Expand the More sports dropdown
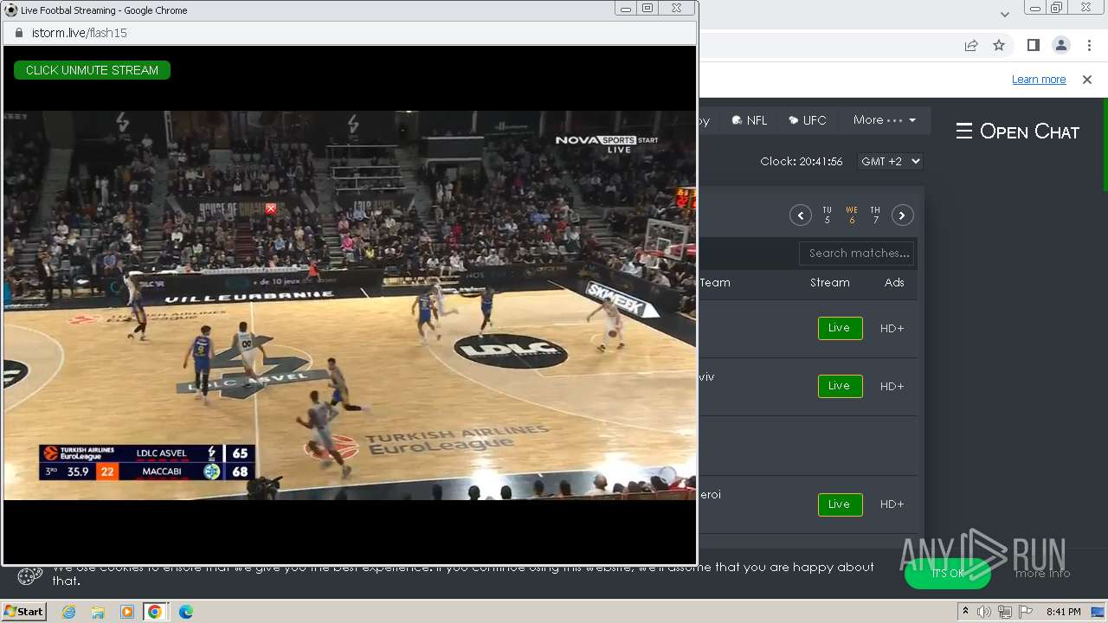 [x=884, y=120]
